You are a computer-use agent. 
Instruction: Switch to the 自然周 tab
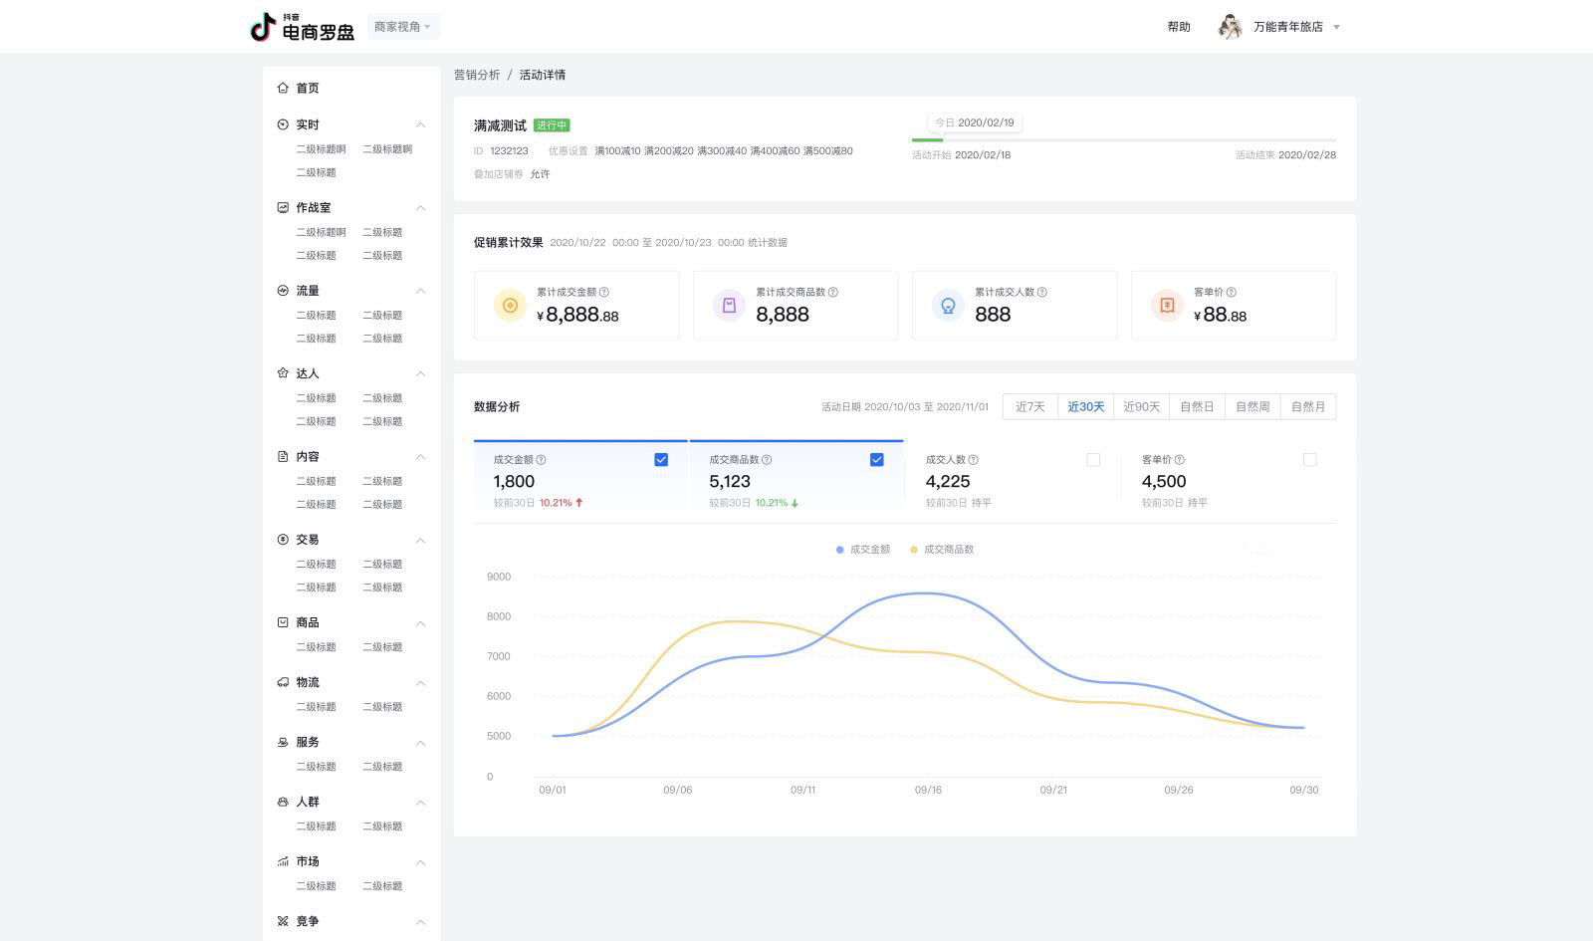click(1252, 407)
